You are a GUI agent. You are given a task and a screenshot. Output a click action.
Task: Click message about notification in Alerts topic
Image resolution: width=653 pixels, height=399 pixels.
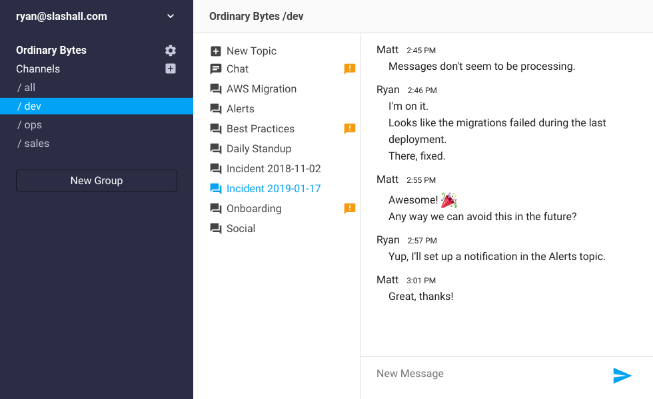pyautogui.click(x=497, y=257)
